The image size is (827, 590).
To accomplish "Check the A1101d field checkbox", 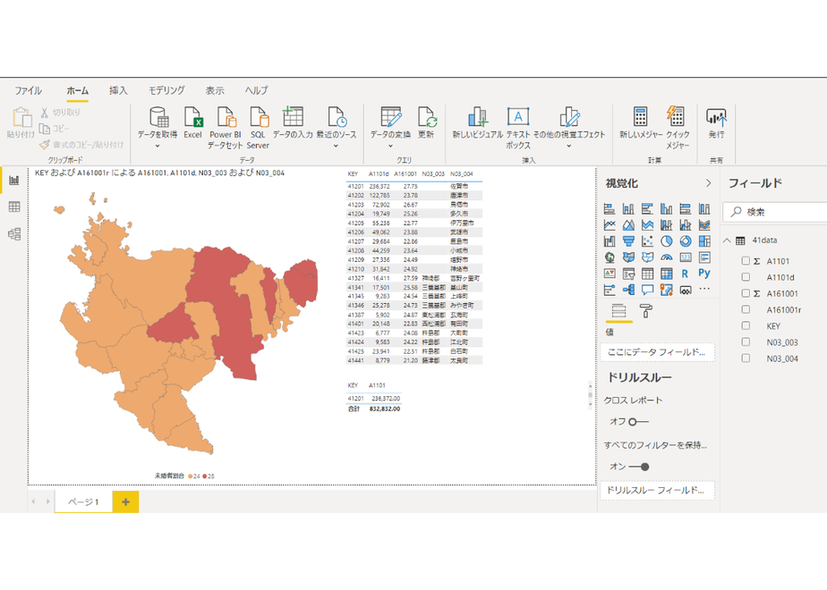I will [x=746, y=277].
